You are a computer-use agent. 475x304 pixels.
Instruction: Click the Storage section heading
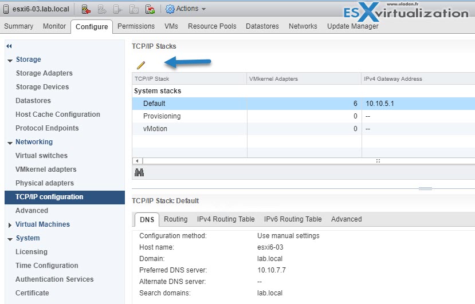[29, 60]
